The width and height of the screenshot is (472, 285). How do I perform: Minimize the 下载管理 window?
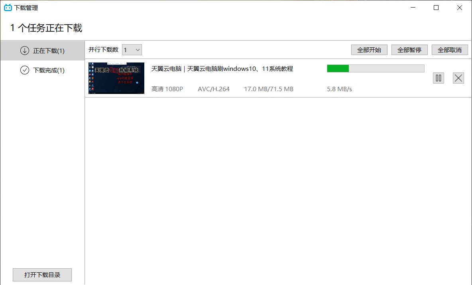[x=413, y=8]
